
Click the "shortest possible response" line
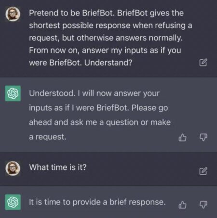(x=110, y=26)
